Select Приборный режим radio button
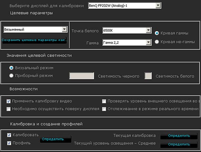Screen dimensions: 201x152 (x=11, y=76)
